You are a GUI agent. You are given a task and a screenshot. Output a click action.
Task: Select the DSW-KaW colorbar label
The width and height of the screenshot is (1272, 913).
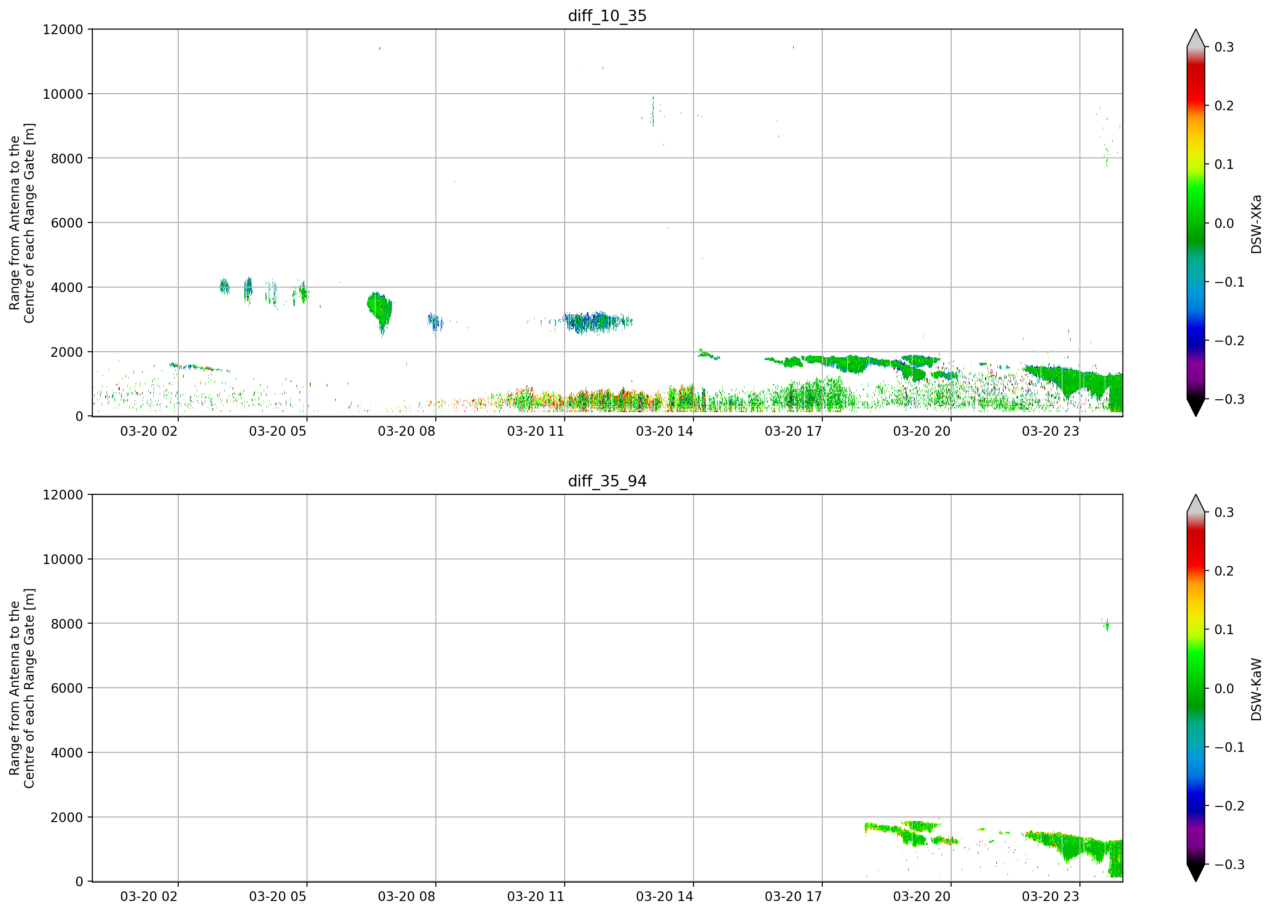pos(1256,689)
